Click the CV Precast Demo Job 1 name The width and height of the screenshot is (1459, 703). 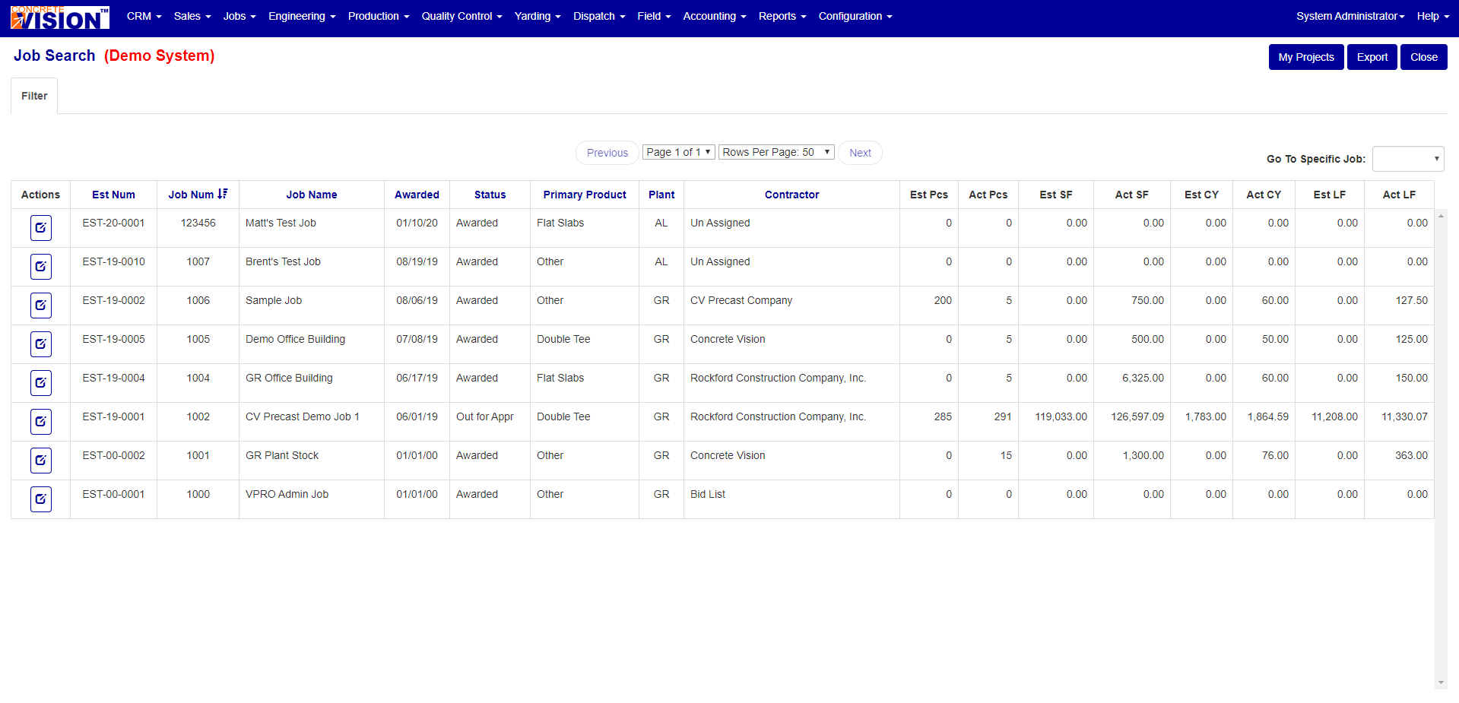[303, 416]
